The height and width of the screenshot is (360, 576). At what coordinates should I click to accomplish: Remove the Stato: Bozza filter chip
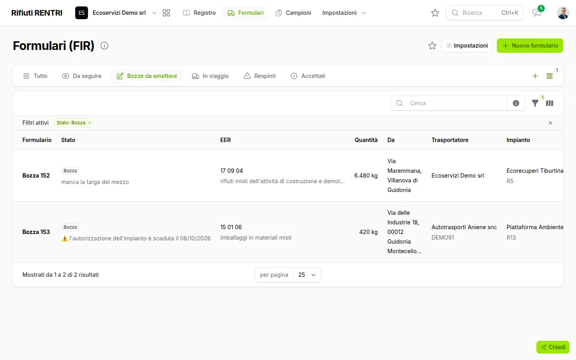click(90, 123)
